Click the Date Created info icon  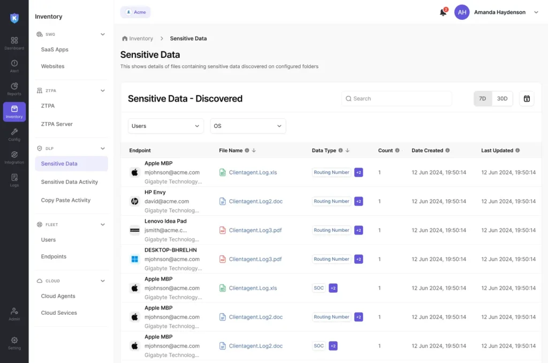(x=447, y=150)
